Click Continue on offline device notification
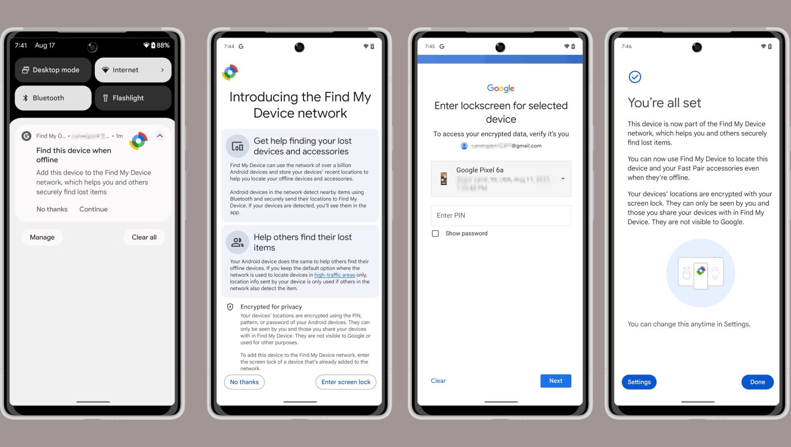The height and width of the screenshot is (447, 791). (92, 208)
